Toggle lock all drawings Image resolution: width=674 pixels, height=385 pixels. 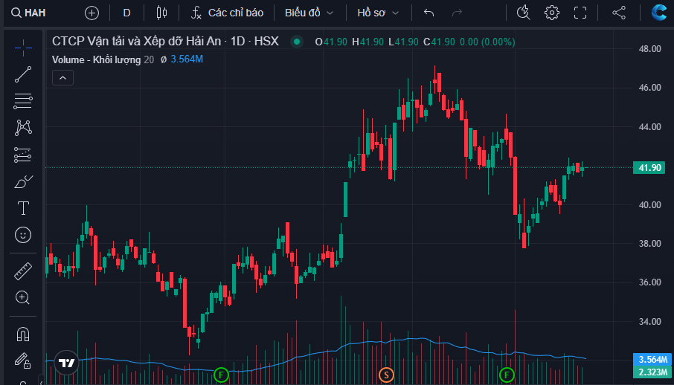coord(23,360)
